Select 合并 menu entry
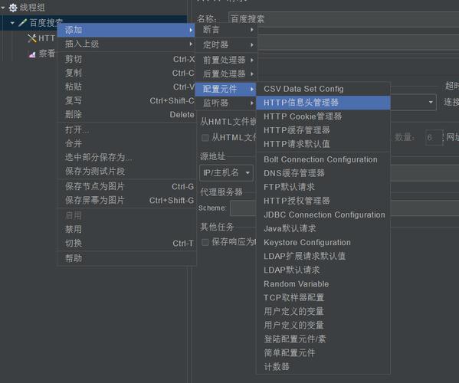The image size is (459, 383). pos(126,143)
